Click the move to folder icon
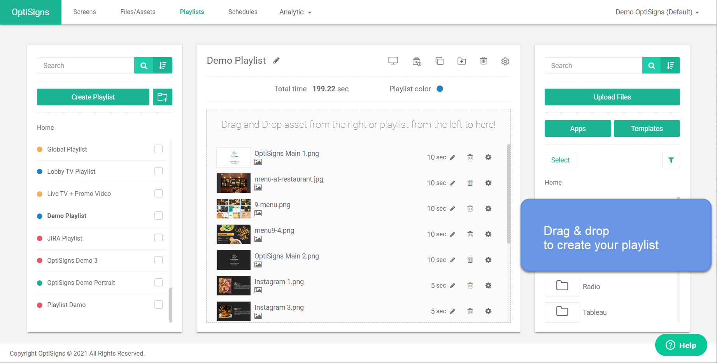This screenshot has width=717, height=363. 462,61
